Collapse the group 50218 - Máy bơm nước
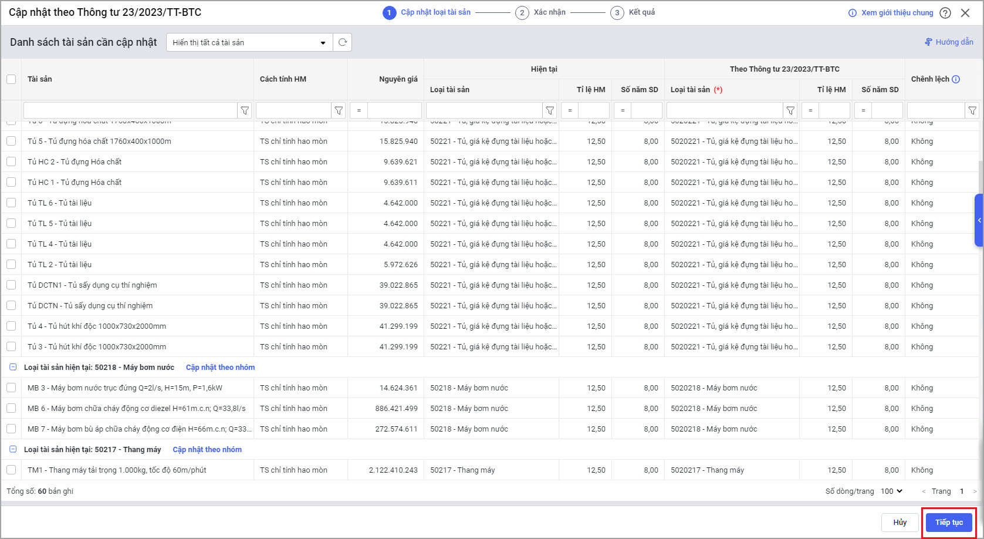This screenshot has width=984, height=539. (x=13, y=368)
